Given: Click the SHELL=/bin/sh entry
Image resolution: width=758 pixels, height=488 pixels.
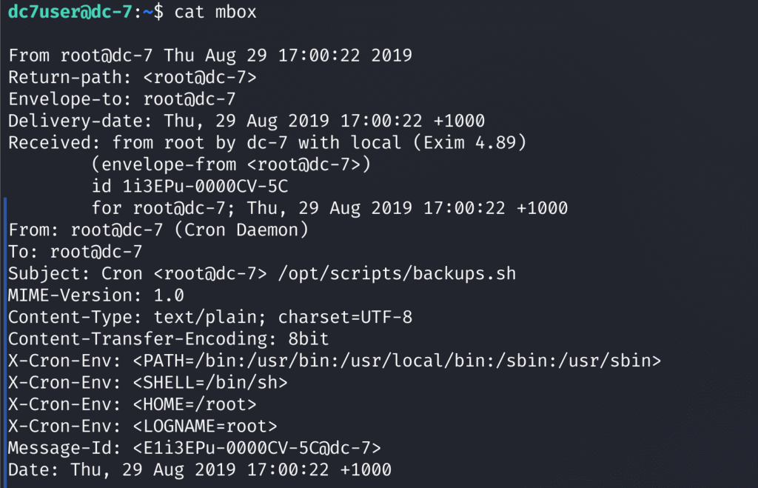Looking at the screenshot, I should tap(210, 383).
